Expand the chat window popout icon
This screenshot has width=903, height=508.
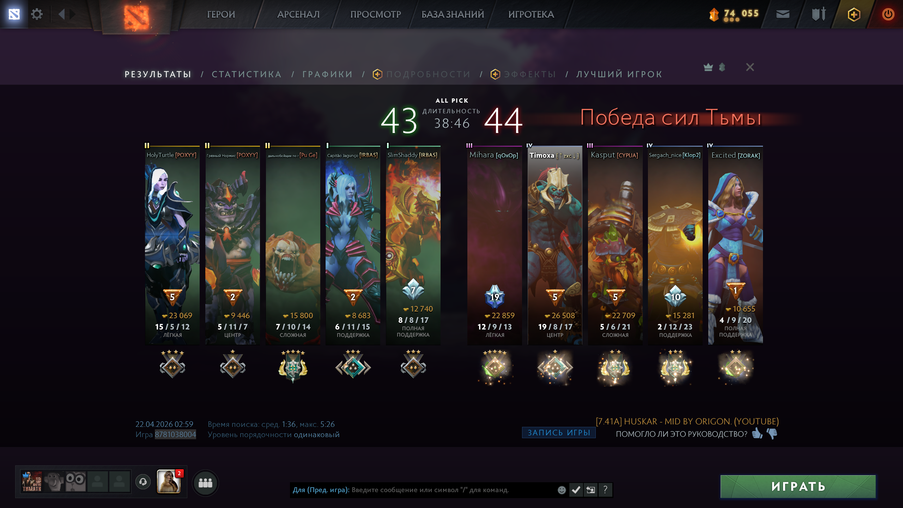590,490
